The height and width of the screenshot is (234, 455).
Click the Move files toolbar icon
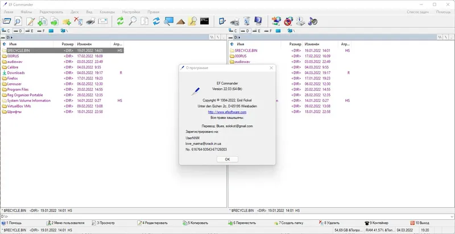[x=54, y=21]
